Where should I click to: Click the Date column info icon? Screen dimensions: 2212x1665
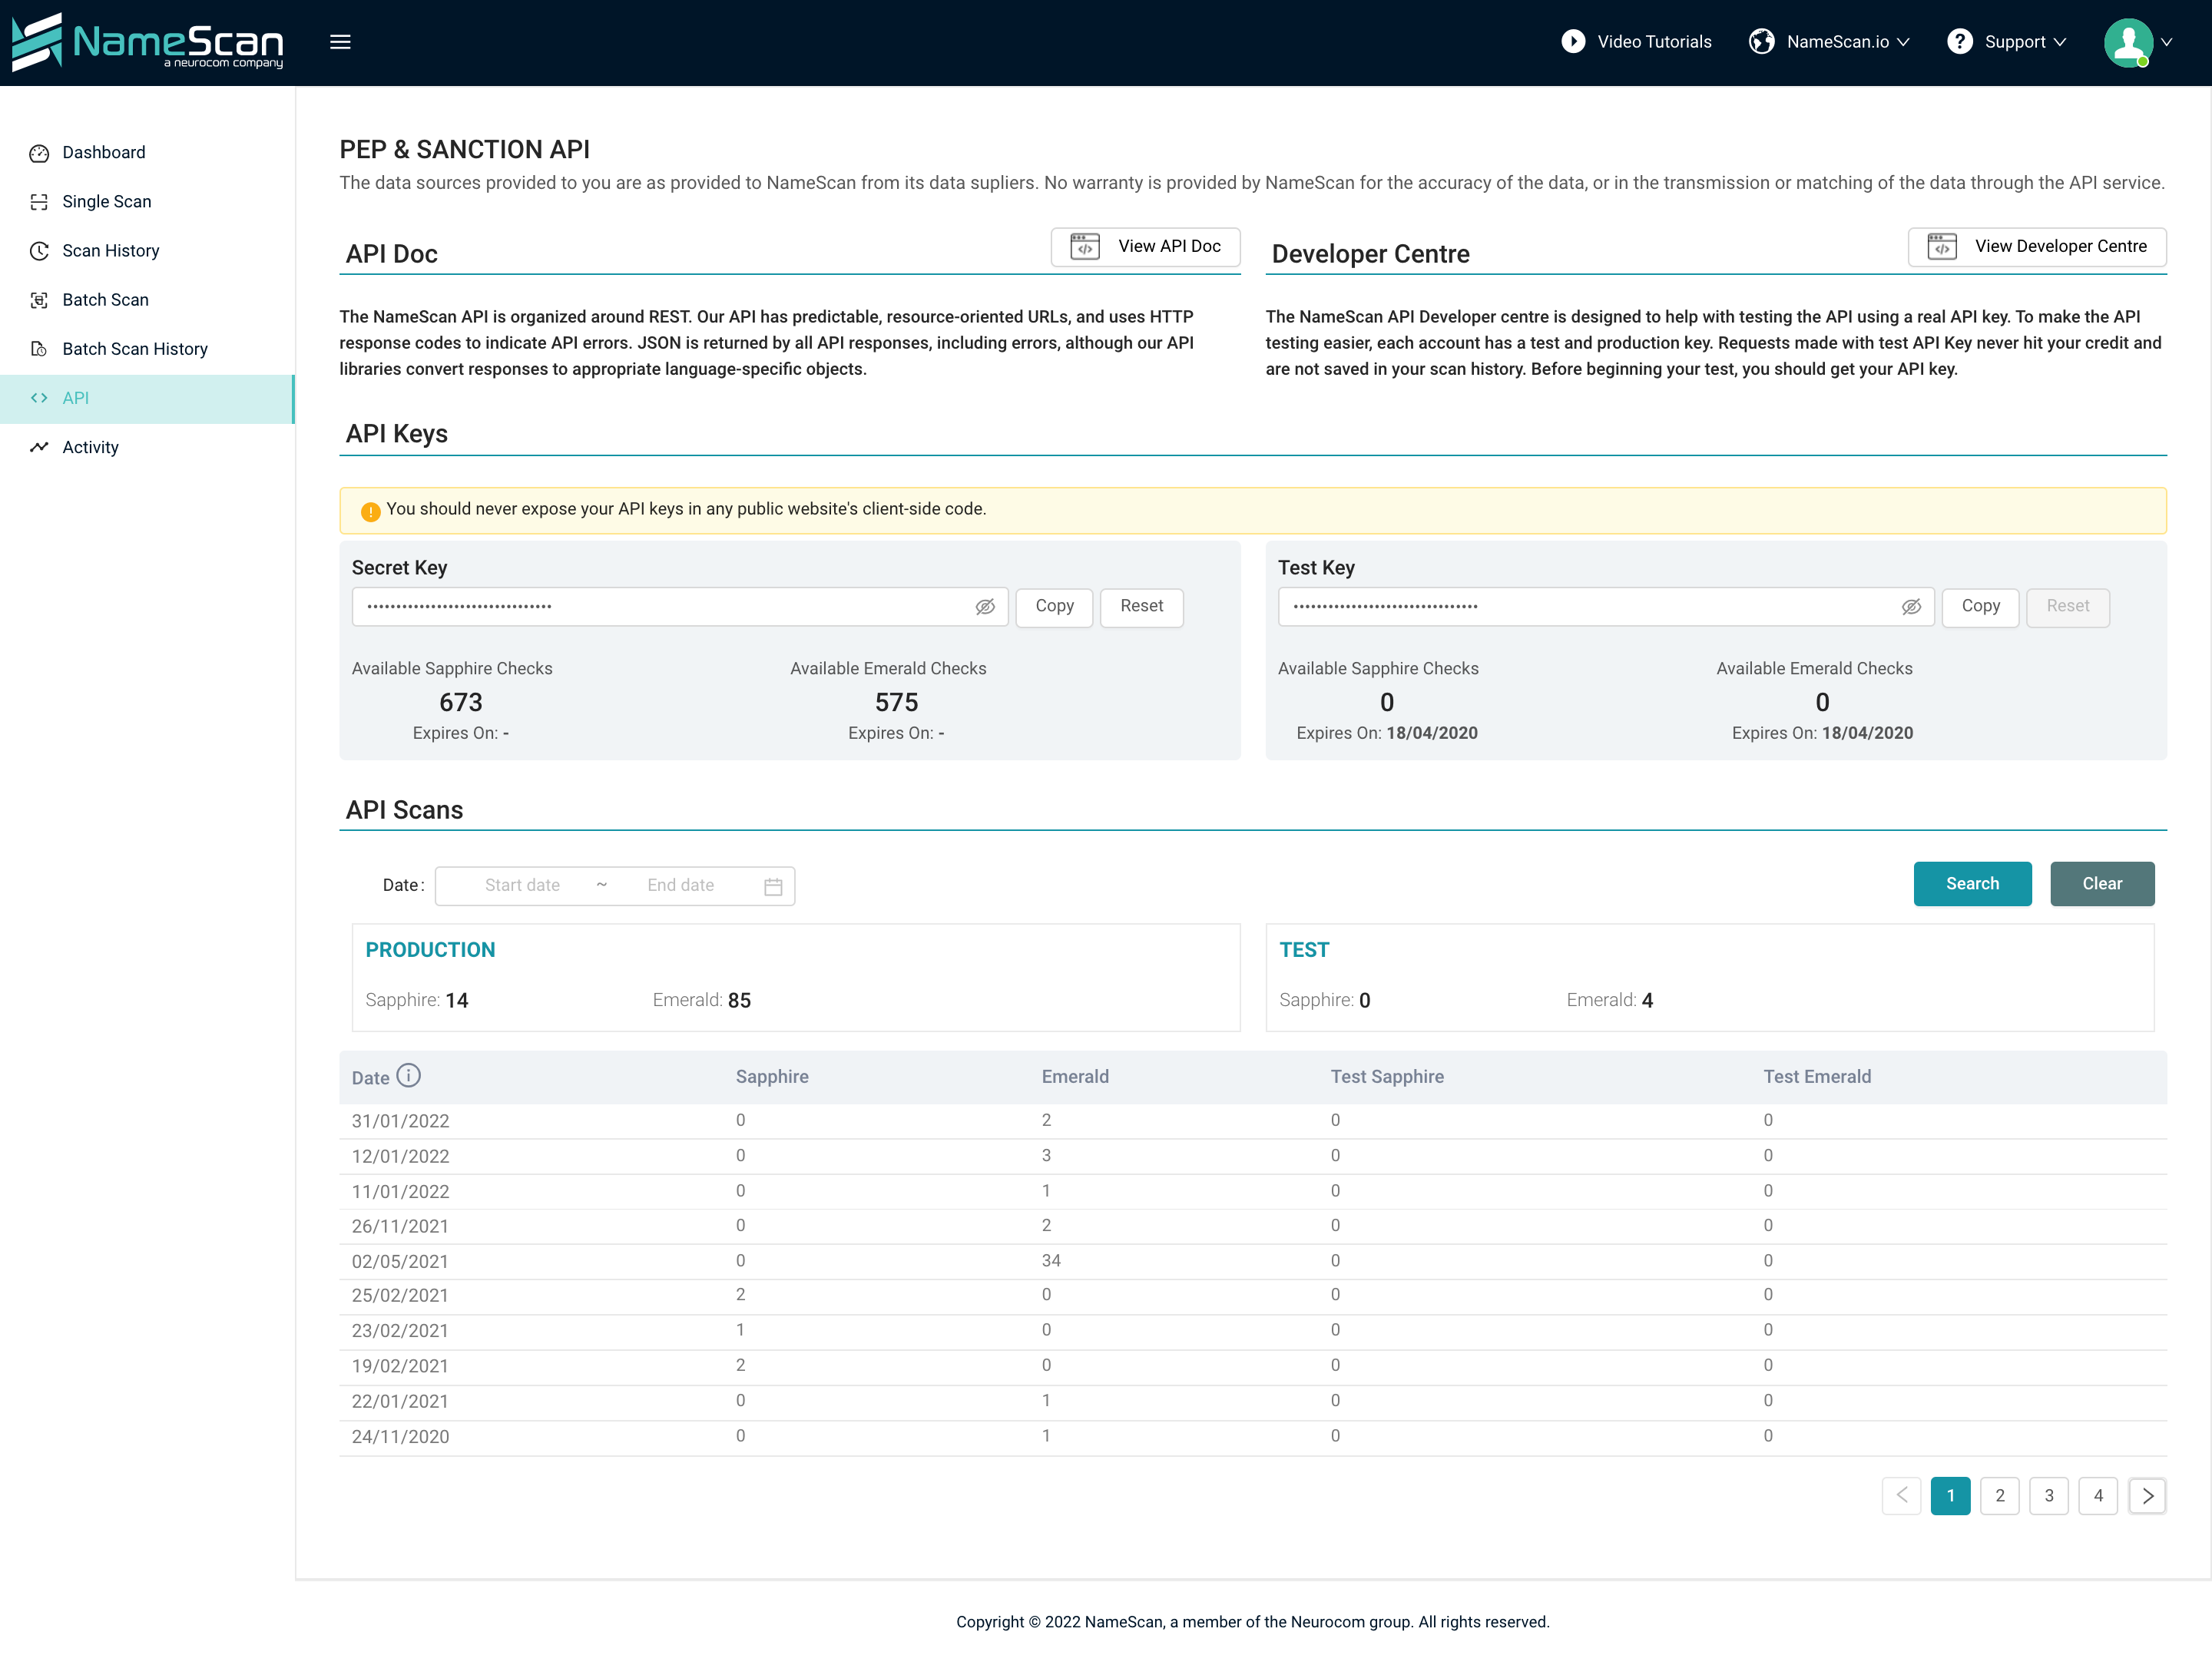[x=408, y=1075]
